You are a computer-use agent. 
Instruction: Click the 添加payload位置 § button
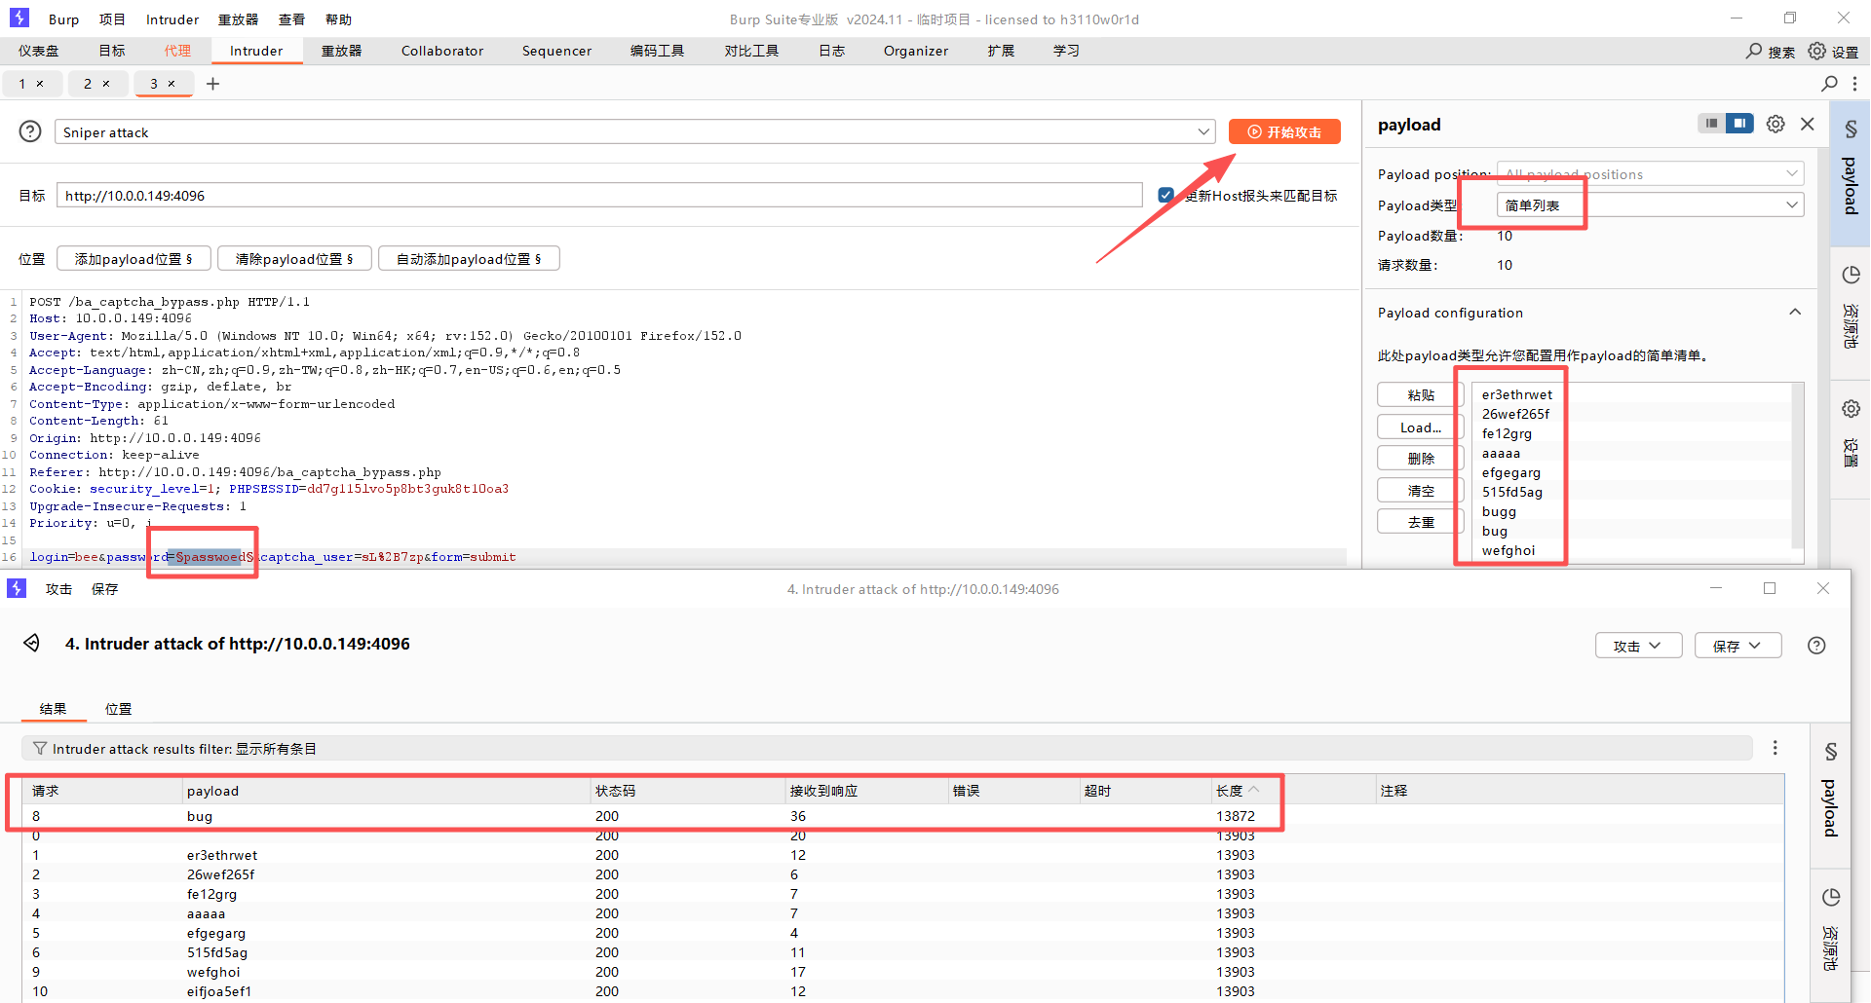point(134,259)
